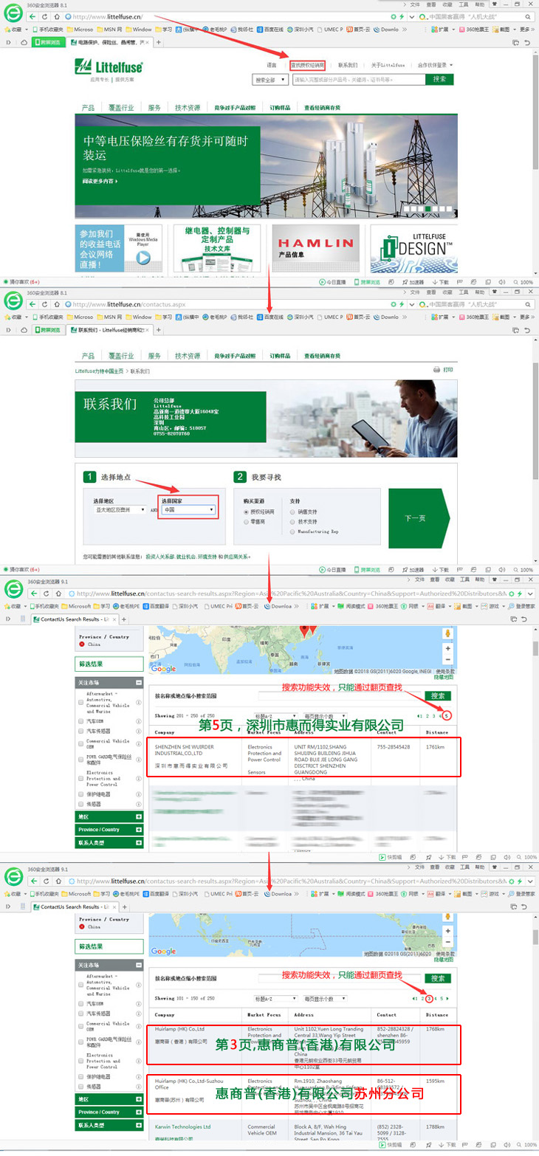This screenshot has height=1156, width=539.
Task: Open the 覆盖行业 nav menu on the 联系我们 page
Action: pos(122,356)
